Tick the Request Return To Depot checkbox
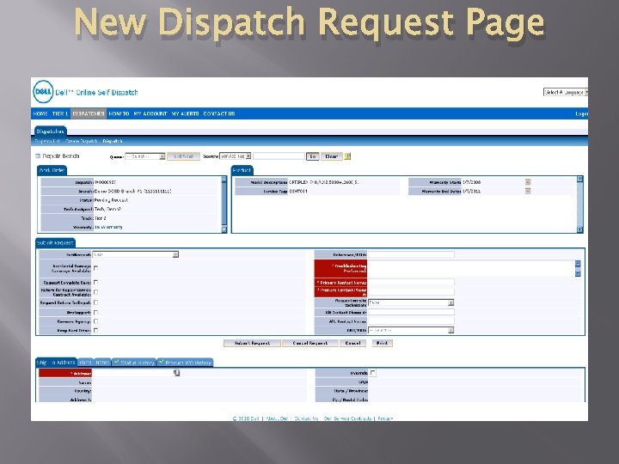Image resolution: width=619 pixels, height=464 pixels. tap(96, 302)
